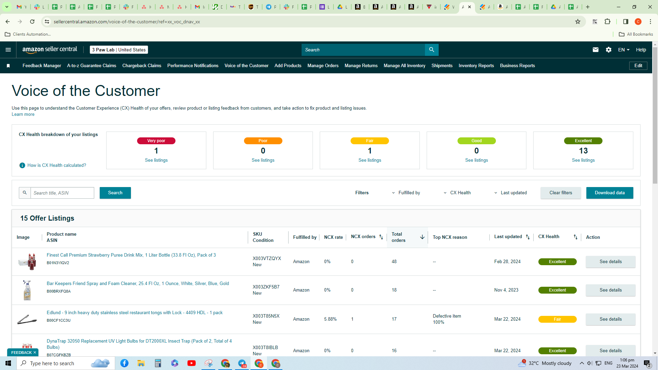This screenshot has height=370, width=658.
Task: Click the Download data button
Action: (x=610, y=193)
